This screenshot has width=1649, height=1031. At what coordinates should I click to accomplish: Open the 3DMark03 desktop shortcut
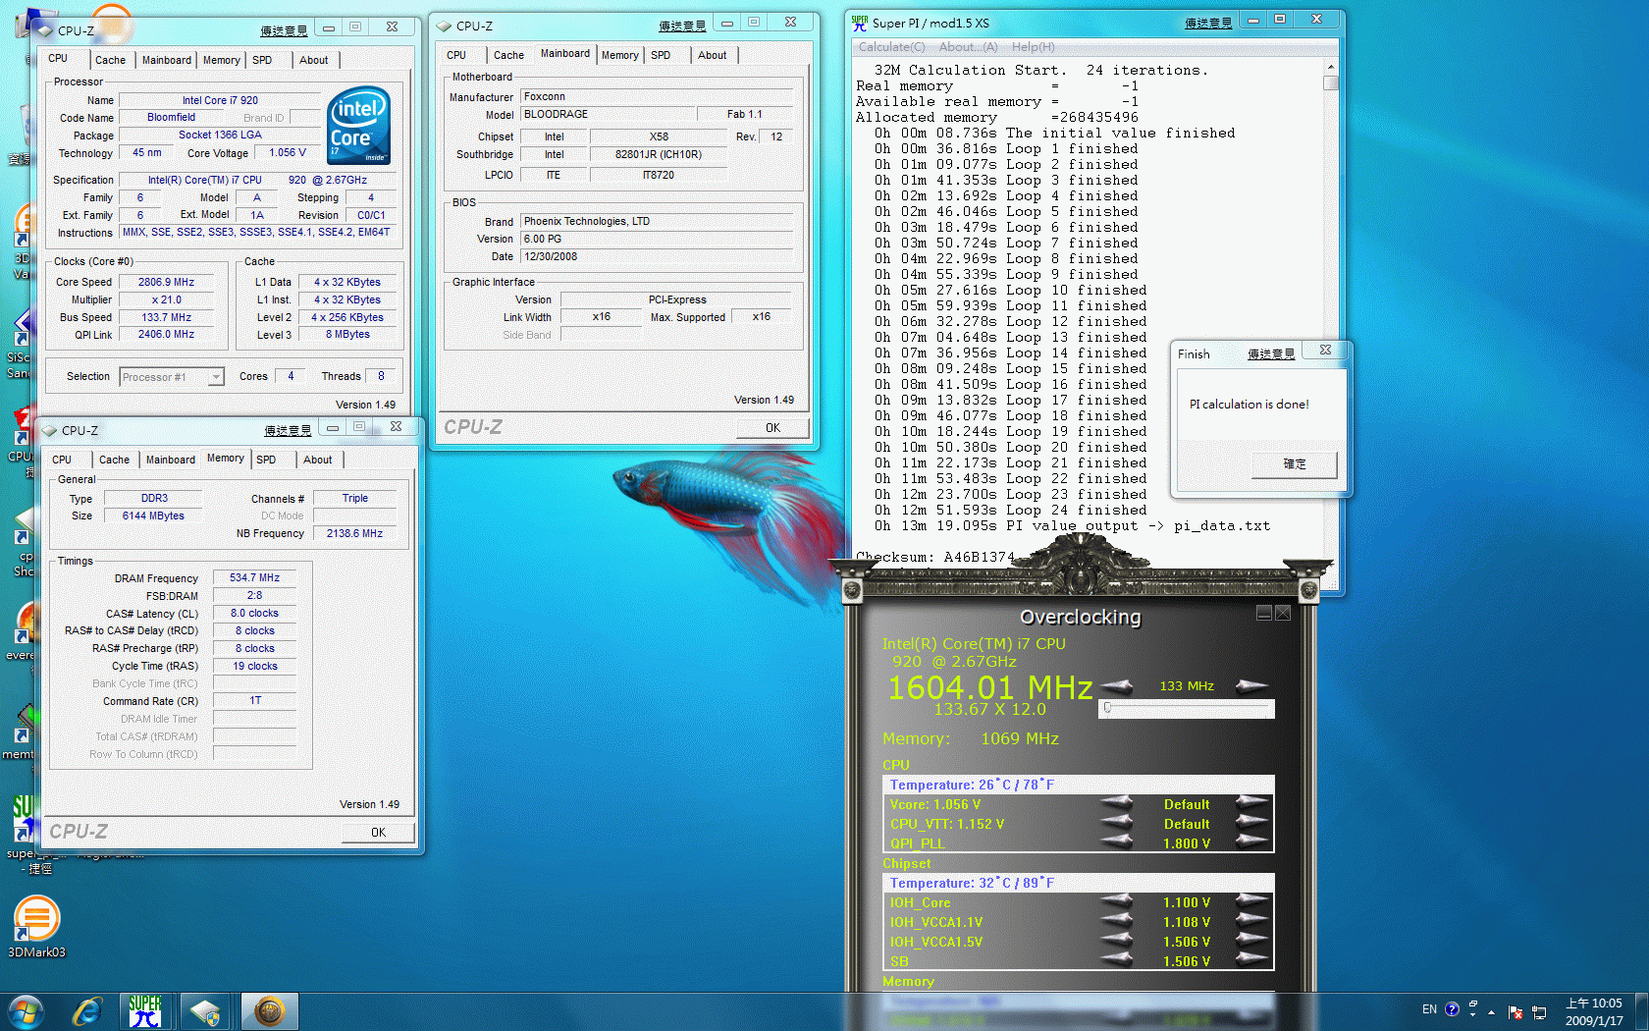coord(36,924)
